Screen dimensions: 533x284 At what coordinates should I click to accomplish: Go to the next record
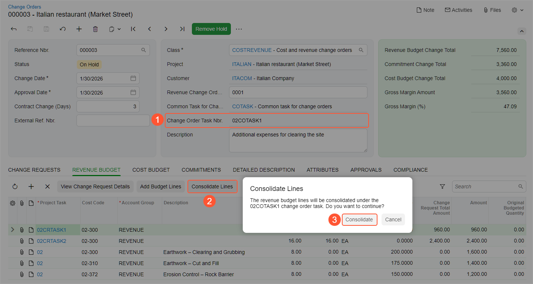click(166, 29)
